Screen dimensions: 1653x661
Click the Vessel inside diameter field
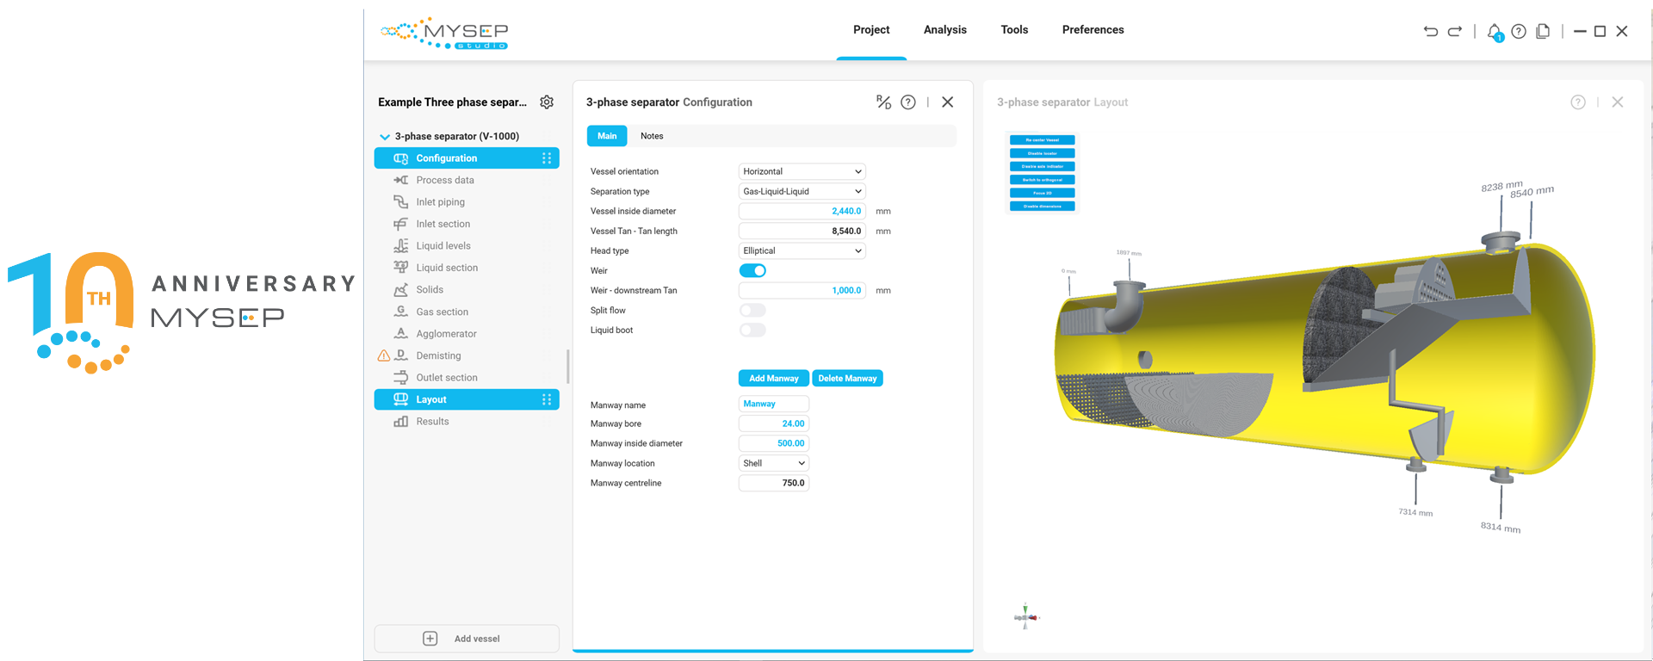(x=802, y=212)
